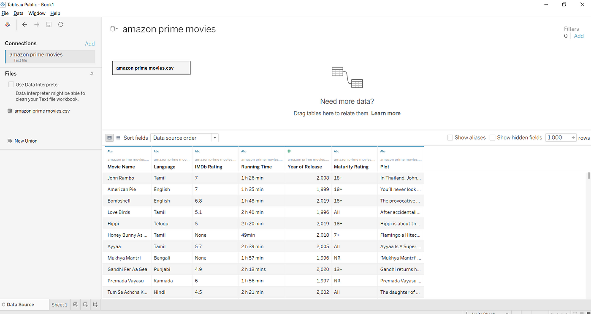Refresh the data source
This screenshot has height=314, width=591.
click(x=61, y=24)
